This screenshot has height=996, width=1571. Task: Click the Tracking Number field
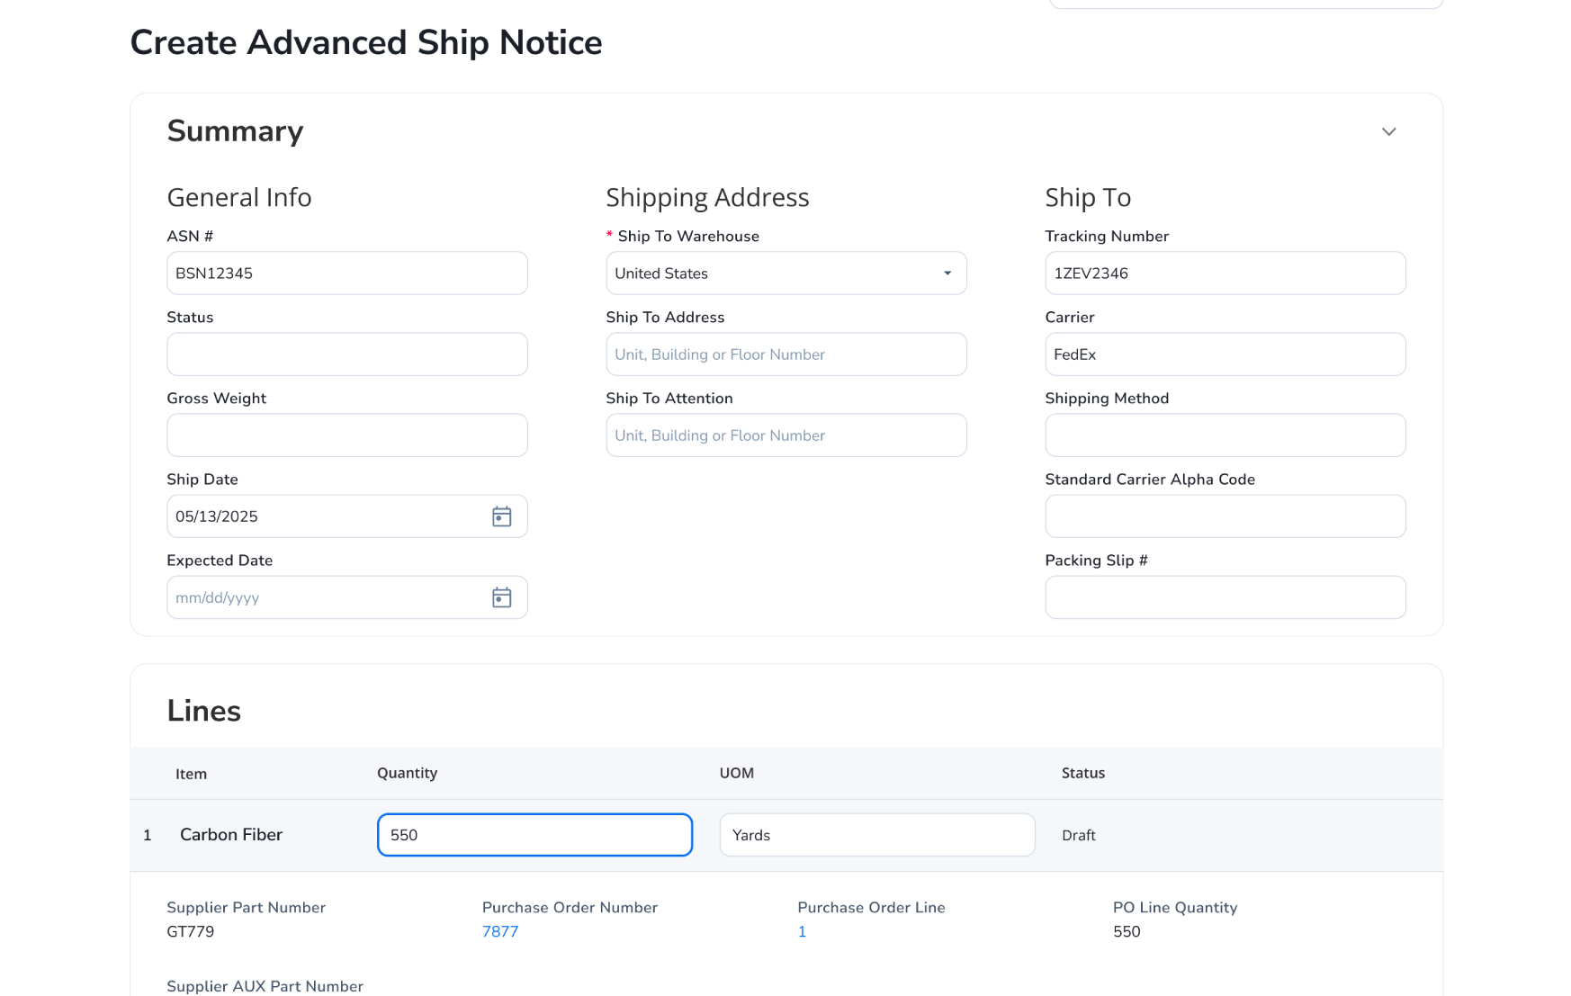tap(1225, 273)
